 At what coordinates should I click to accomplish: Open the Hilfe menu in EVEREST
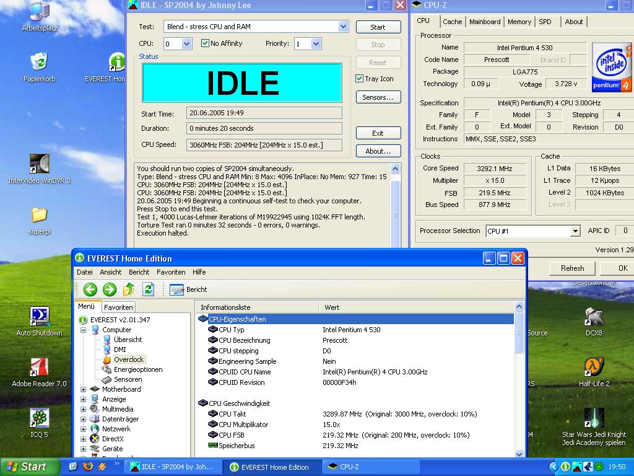pyautogui.click(x=199, y=272)
